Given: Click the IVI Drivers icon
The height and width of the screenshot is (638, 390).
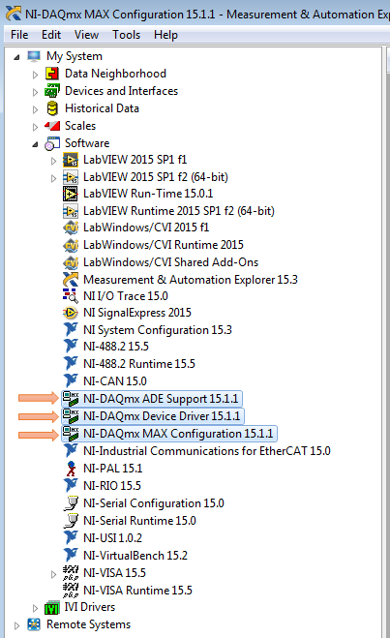Looking at the screenshot, I should (52, 607).
